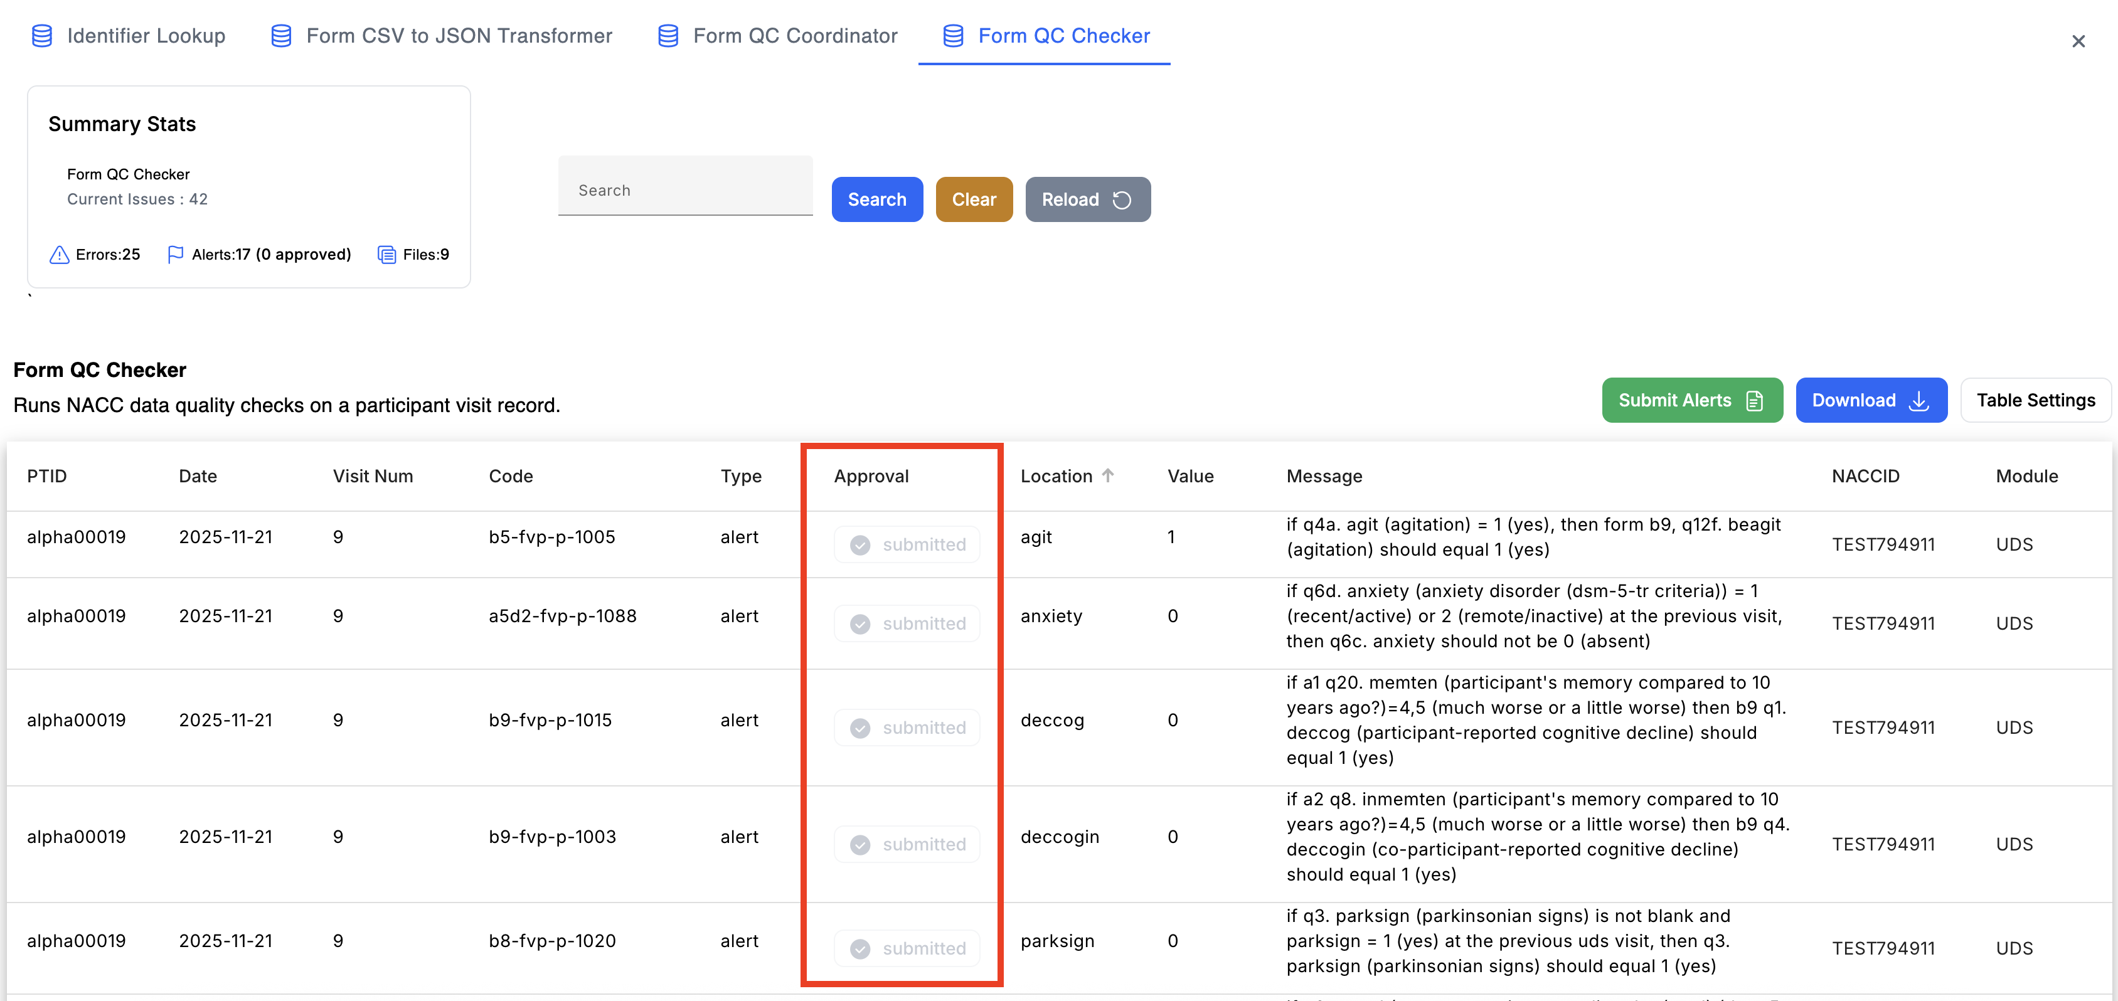Image resolution: width=2118 pixels, height=1001 pixels.
Task: Click the Clear button
Action: (974, 199)
